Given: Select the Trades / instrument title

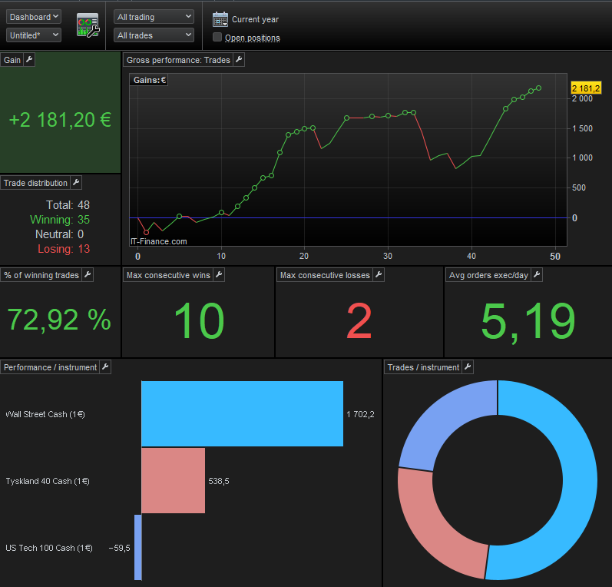Looking at the screenshot, I should click(x=423, y=366).
